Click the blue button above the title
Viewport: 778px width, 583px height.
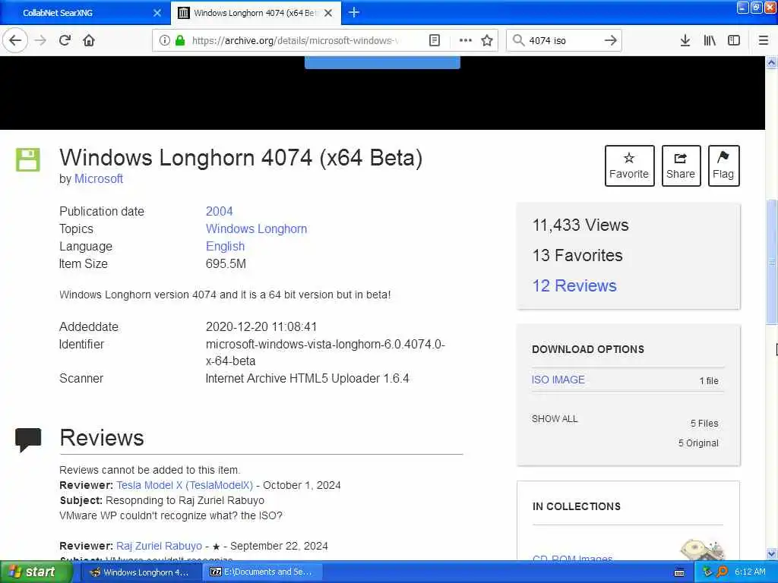(382, 62)
